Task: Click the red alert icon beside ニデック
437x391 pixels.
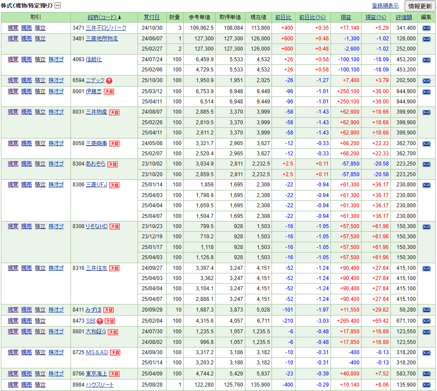Action: coord(109,81)
